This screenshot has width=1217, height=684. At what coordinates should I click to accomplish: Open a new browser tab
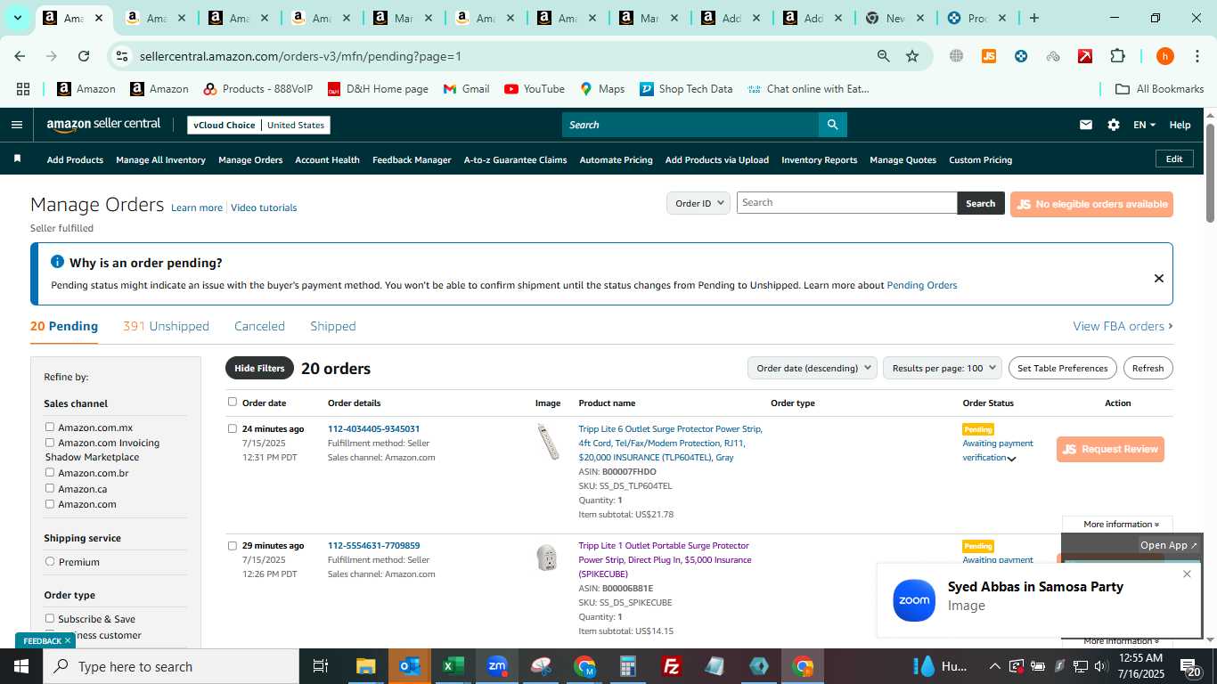(1033, 18)
